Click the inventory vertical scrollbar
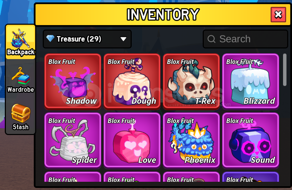 pos(284,70)
